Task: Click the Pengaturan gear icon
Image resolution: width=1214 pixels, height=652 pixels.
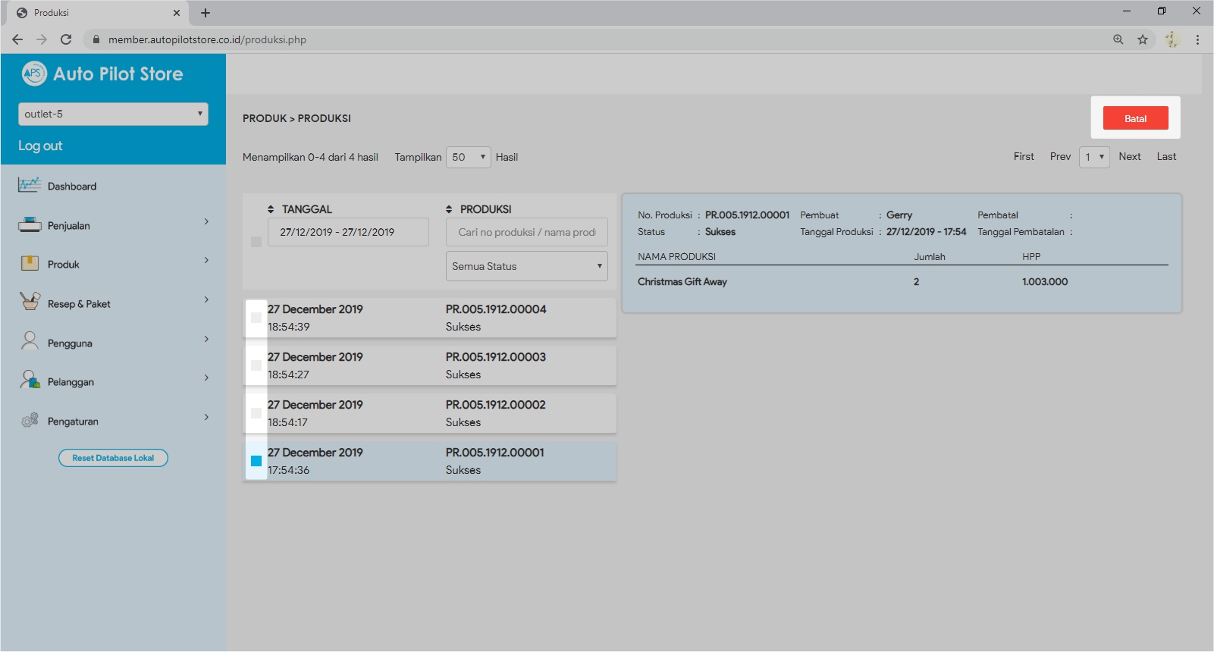Action: (x=30, y=420)
